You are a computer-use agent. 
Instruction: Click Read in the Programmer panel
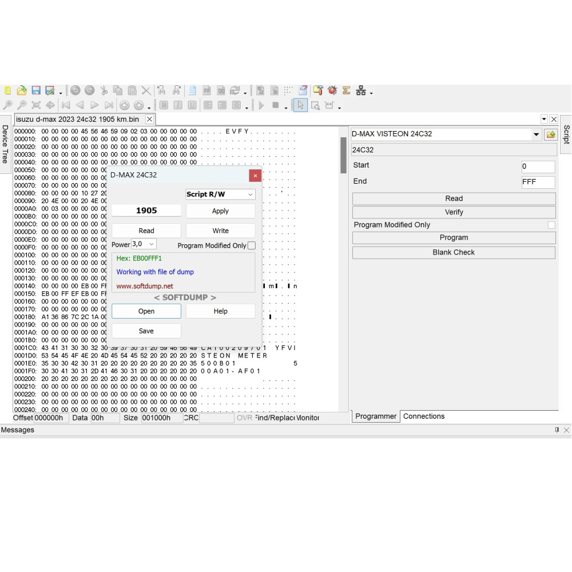coord(454,198)
